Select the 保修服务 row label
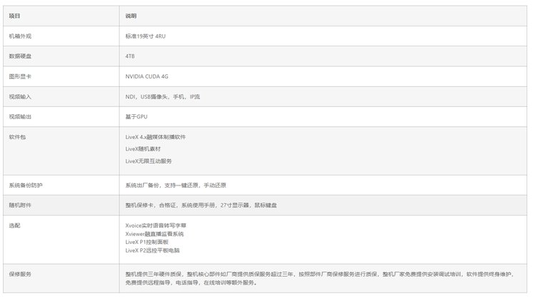The image size is (535, 301). (x=20, y=274)
